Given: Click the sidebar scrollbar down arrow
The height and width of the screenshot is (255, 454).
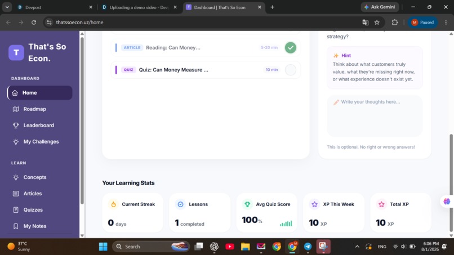Looking at the screenshot, I should coord(82,236).
